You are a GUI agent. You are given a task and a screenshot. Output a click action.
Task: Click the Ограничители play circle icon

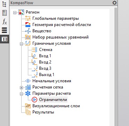pyautogui.click(x=35, y=100)
